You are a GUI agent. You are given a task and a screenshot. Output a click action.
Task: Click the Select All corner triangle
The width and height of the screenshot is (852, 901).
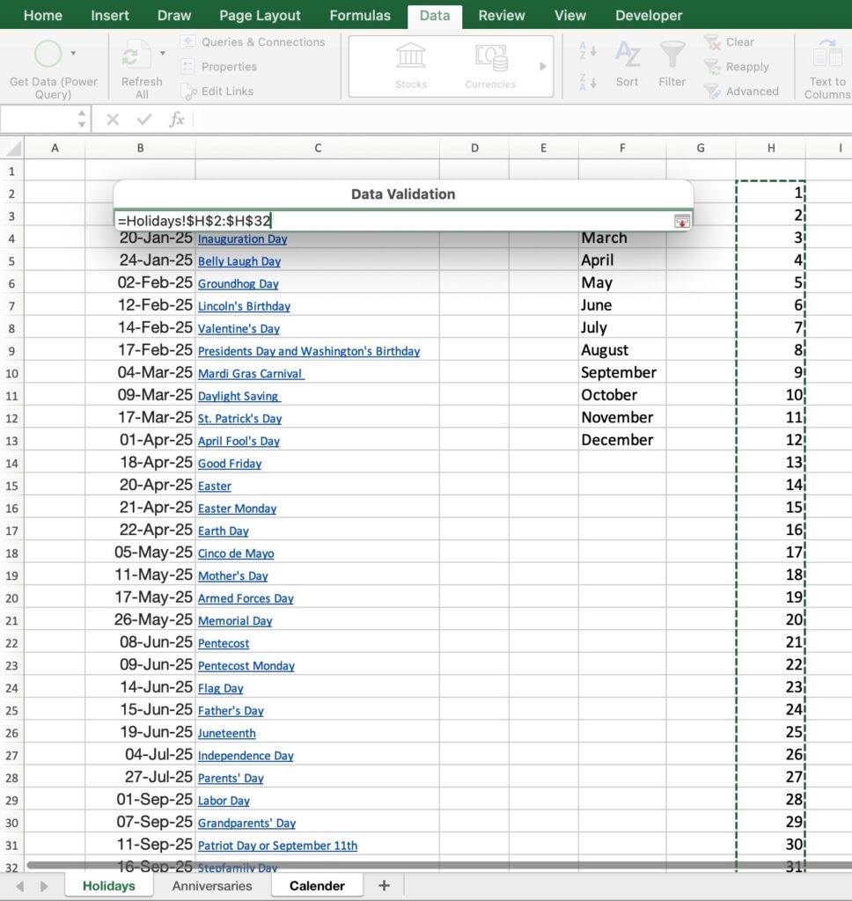point(12,148)
